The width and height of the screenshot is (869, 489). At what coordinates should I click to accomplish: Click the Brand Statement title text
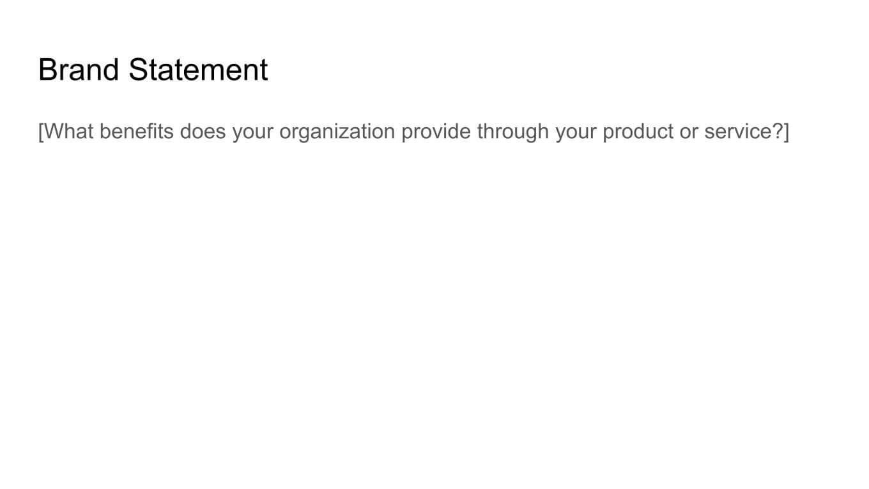pyautogui.click(x=153, y=70)
